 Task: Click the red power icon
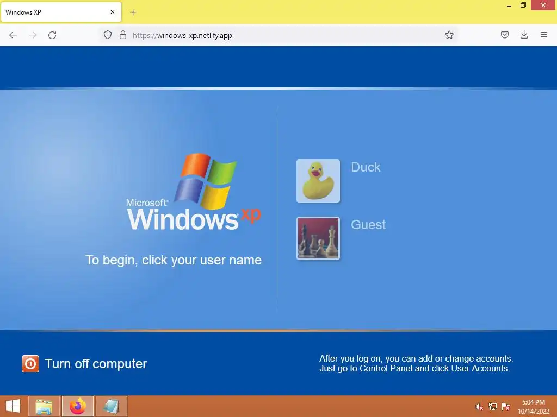[30, 364]
